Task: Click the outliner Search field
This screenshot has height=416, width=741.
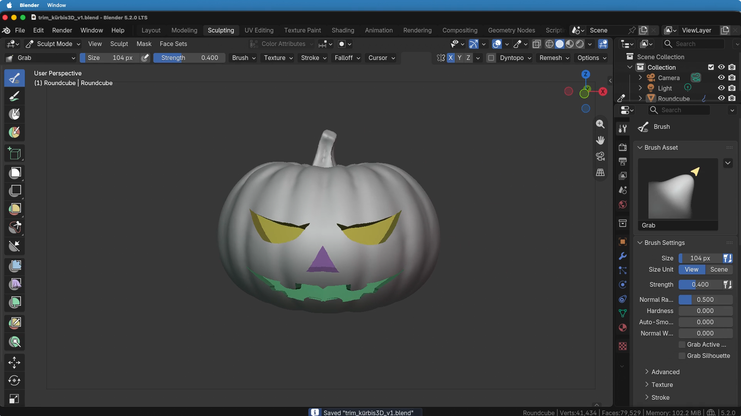Action: tap(694, 44)
